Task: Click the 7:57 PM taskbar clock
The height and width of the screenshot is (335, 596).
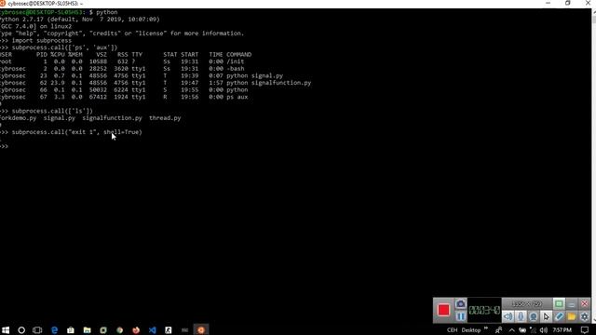Action: click(562, 330)
